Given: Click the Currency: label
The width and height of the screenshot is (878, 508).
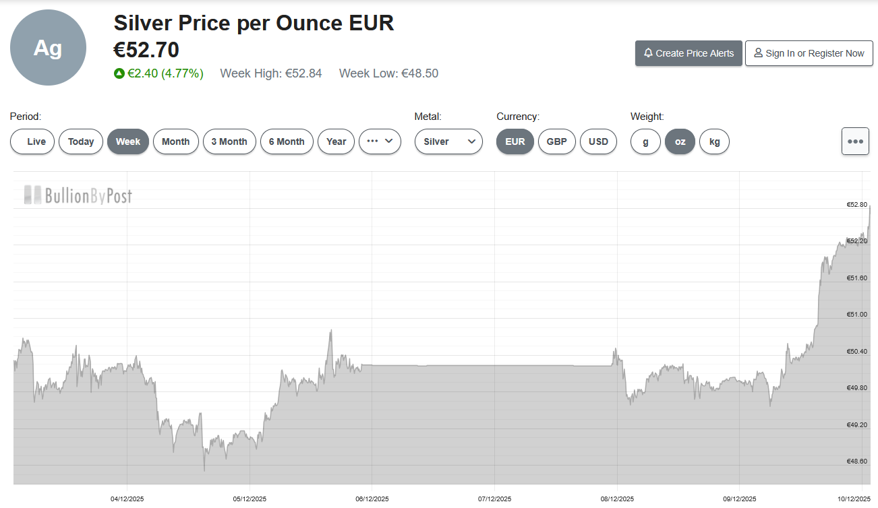Looking at the screenshot, I should pyautogui.click(x=518, y=117).
